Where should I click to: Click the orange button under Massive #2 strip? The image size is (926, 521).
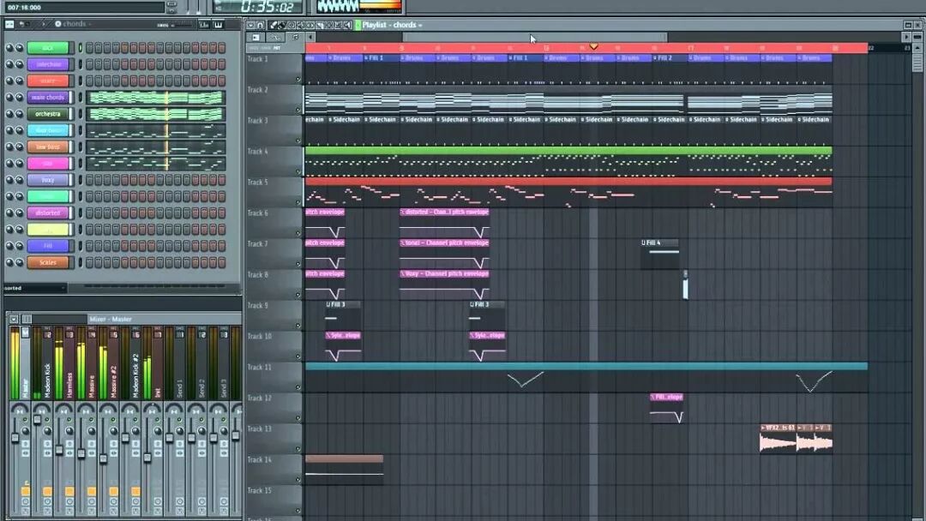pyautogui.click(x=114, y=492)
